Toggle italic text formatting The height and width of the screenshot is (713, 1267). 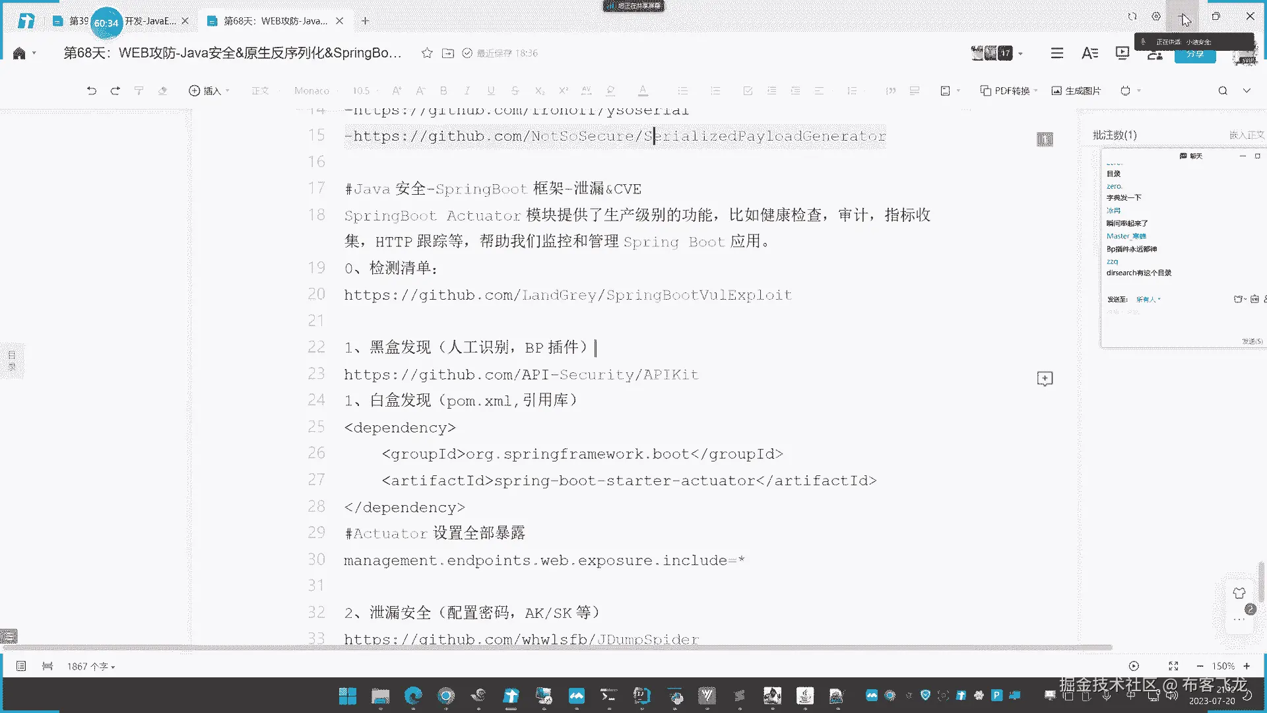[467, 90]
